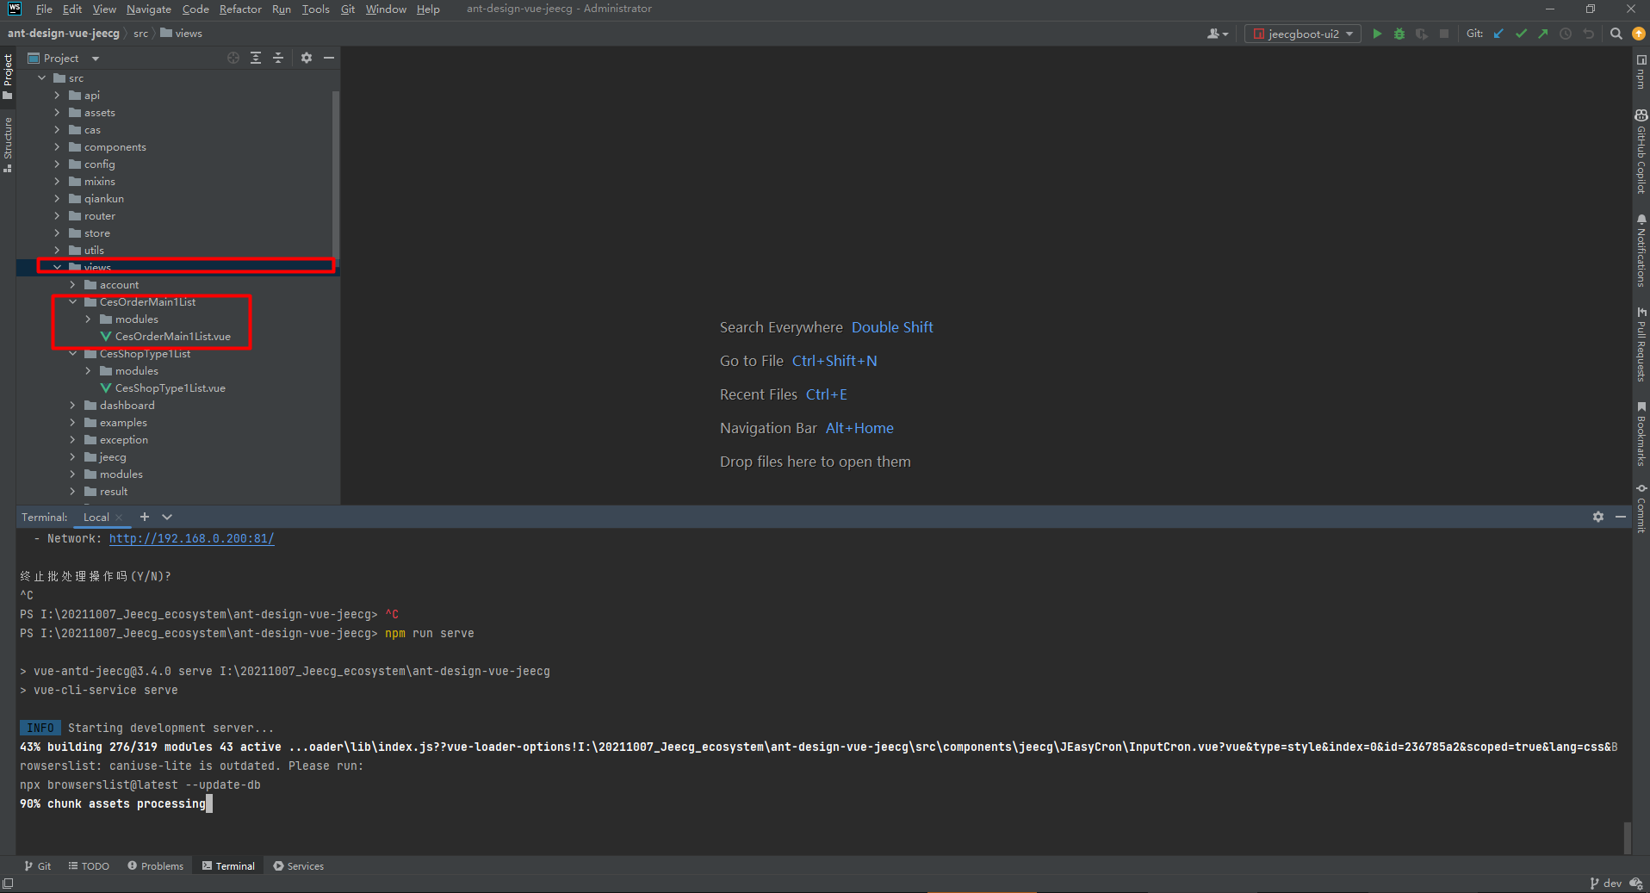
Task: Click Run with Coverage icon
Action: click(x=1422, y=34)
